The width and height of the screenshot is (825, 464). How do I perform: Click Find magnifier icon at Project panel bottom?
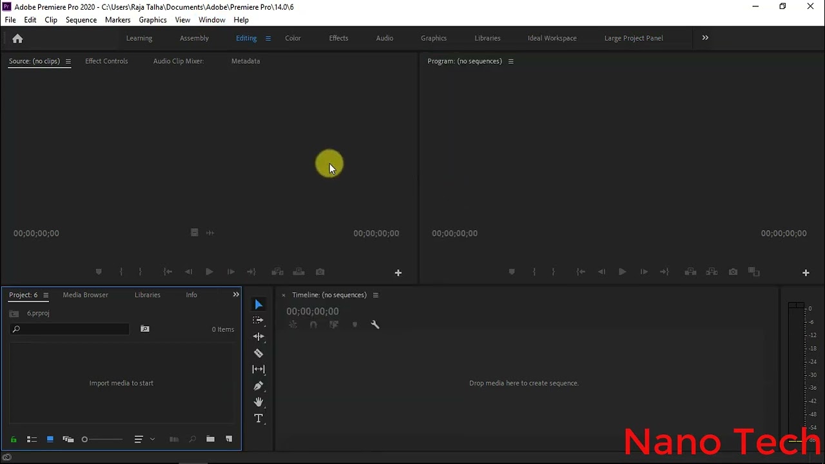pyautogui.click(x=192, y=439)
